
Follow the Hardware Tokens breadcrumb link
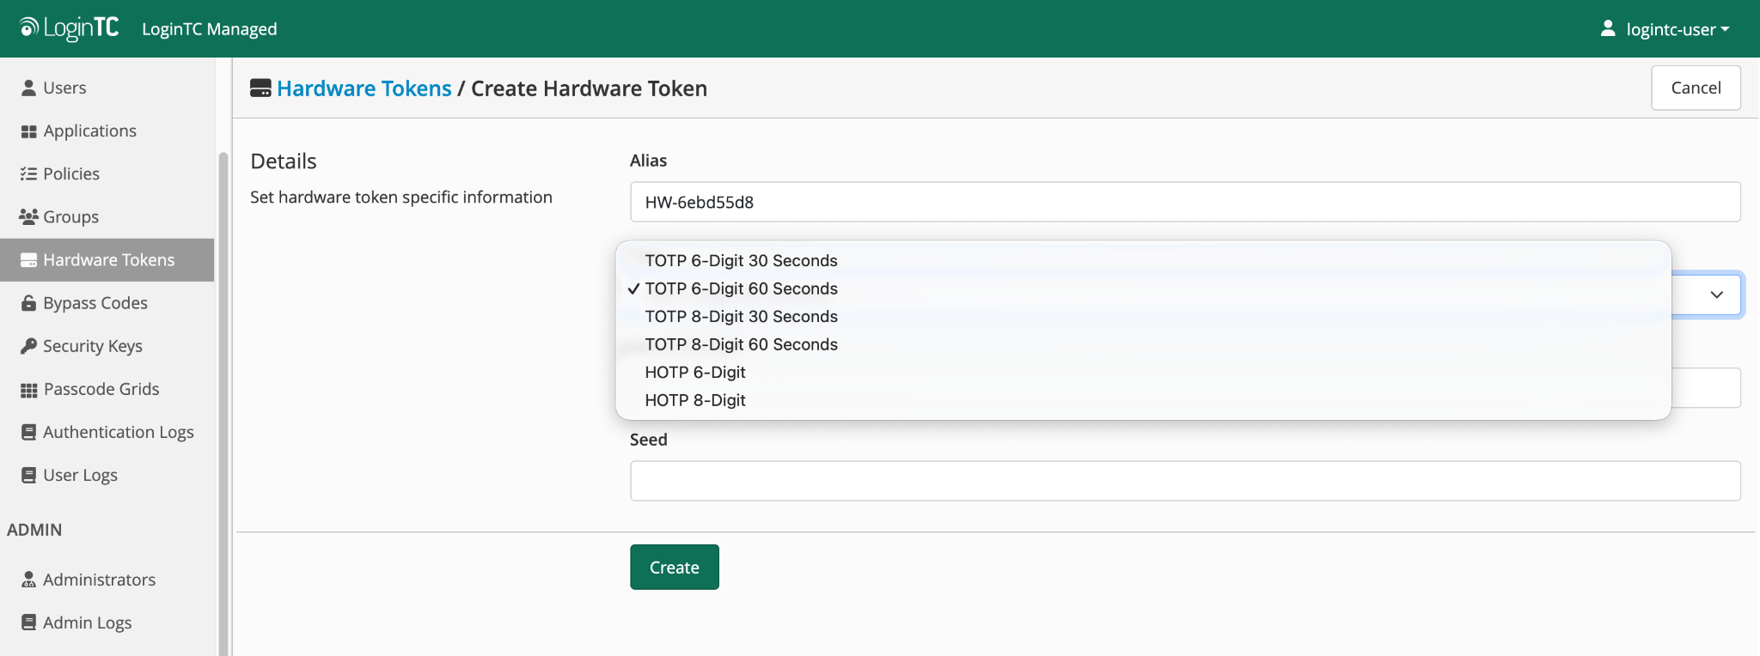click(364, 88)
